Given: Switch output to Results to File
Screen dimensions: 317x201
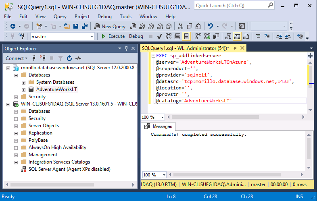Looking at the screenshot, I should [246, 36].
